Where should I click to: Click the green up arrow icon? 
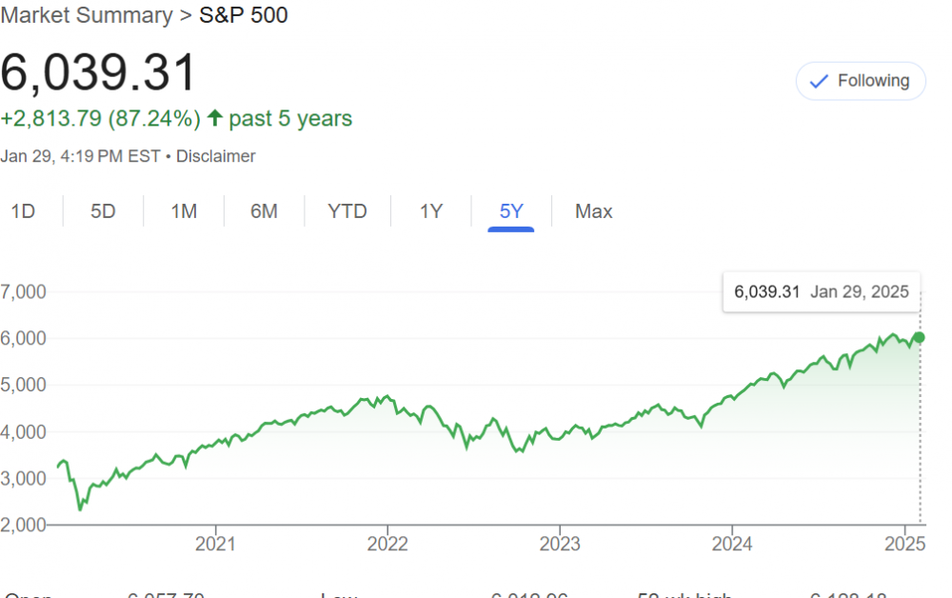215,118
